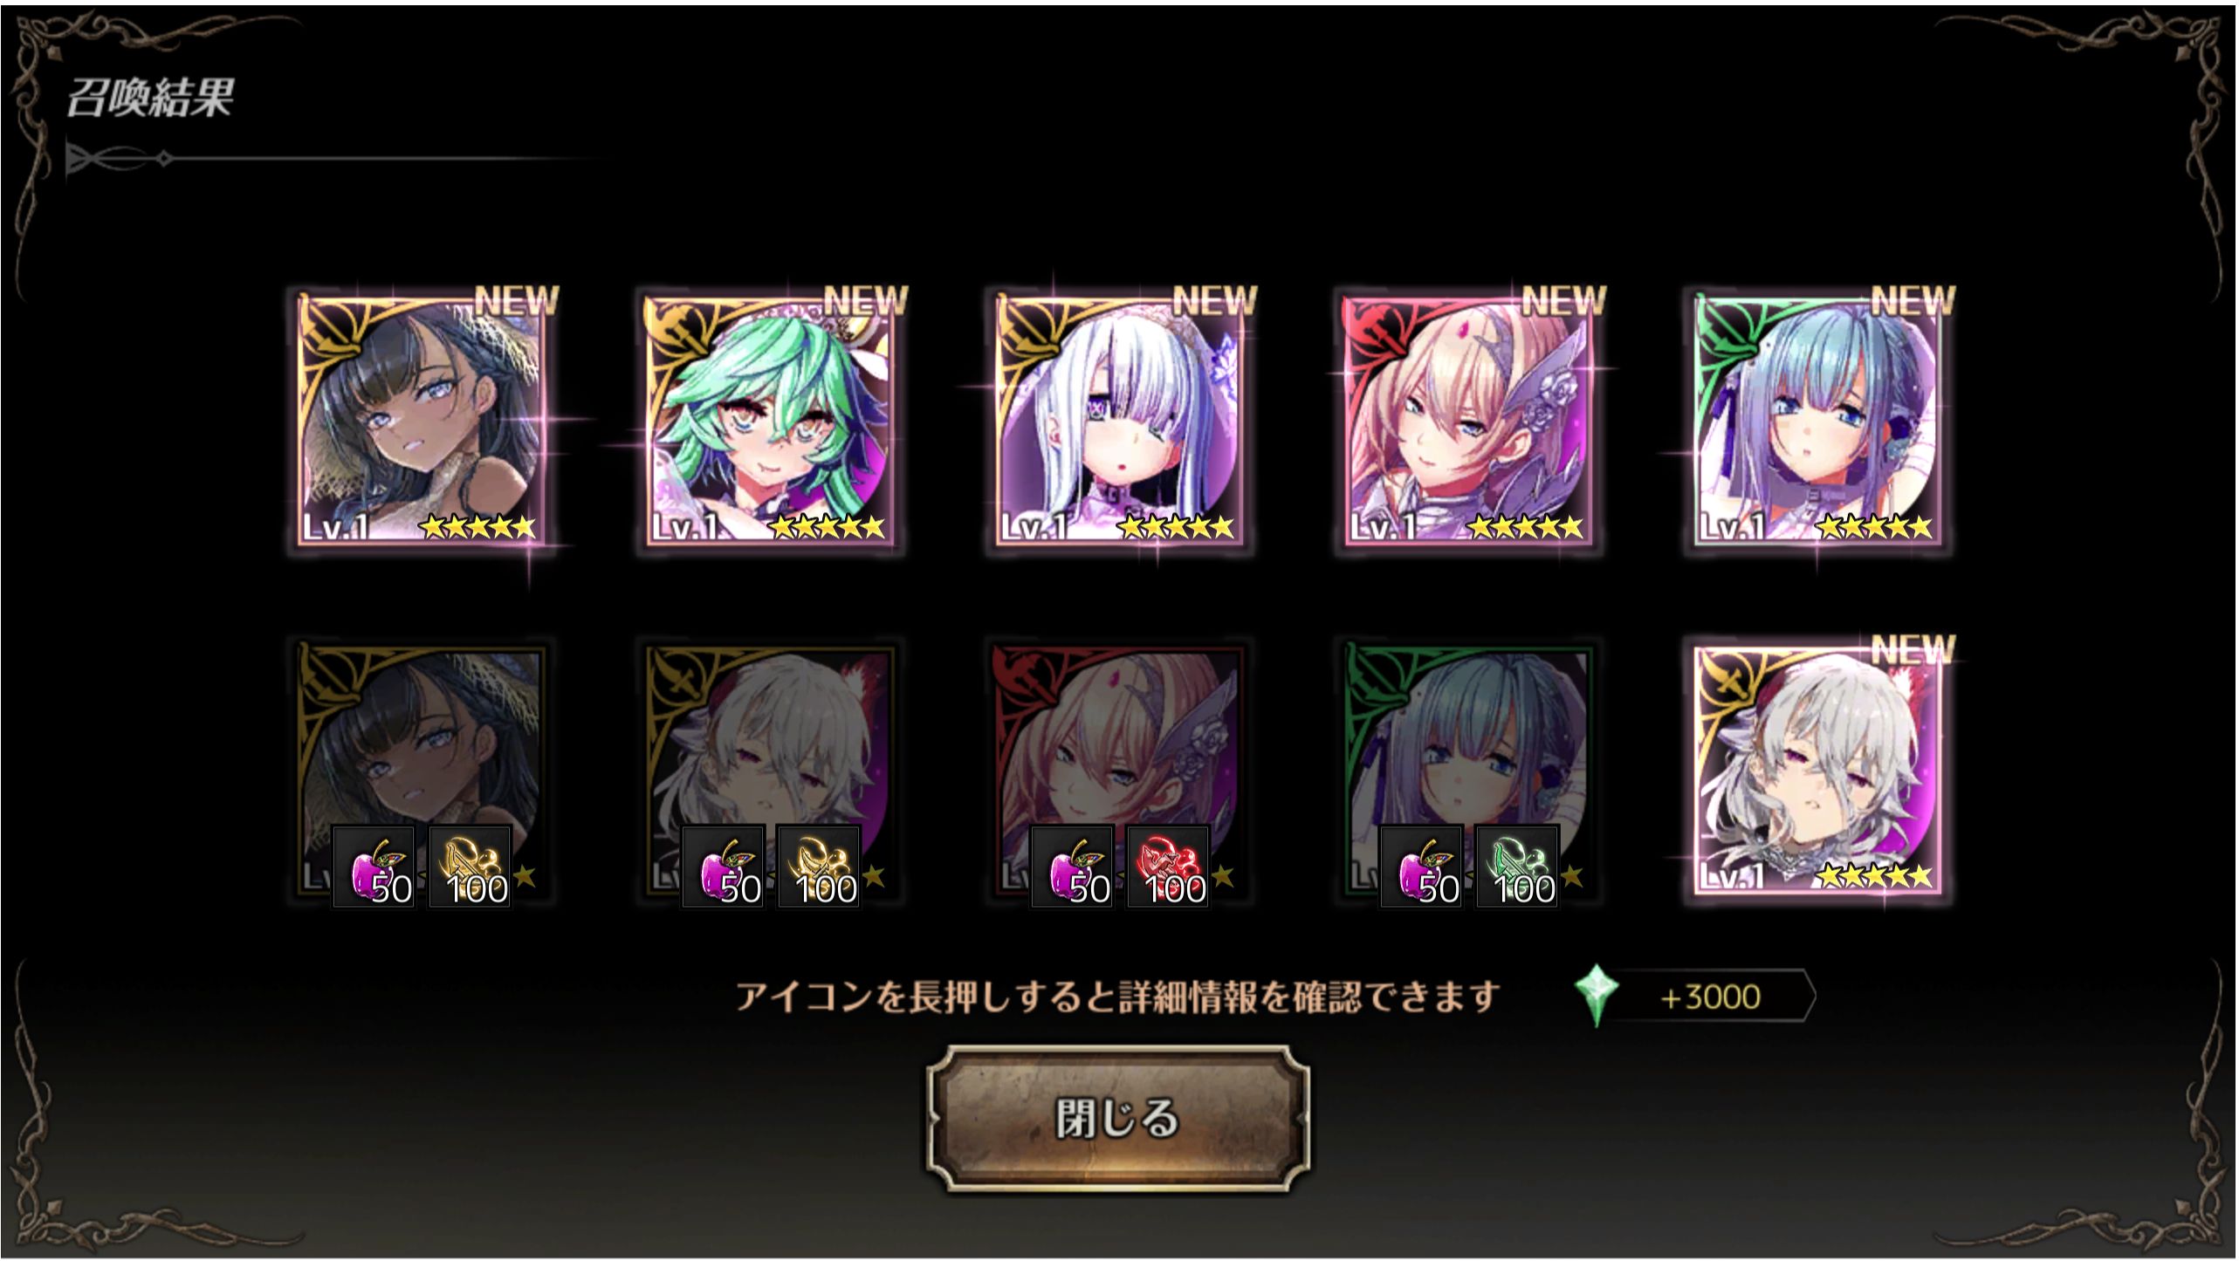Screen dimensions: 2239x1261
Task: Tap purple apple 50 icon on blonde duplicate
Action: point(1073,867)
